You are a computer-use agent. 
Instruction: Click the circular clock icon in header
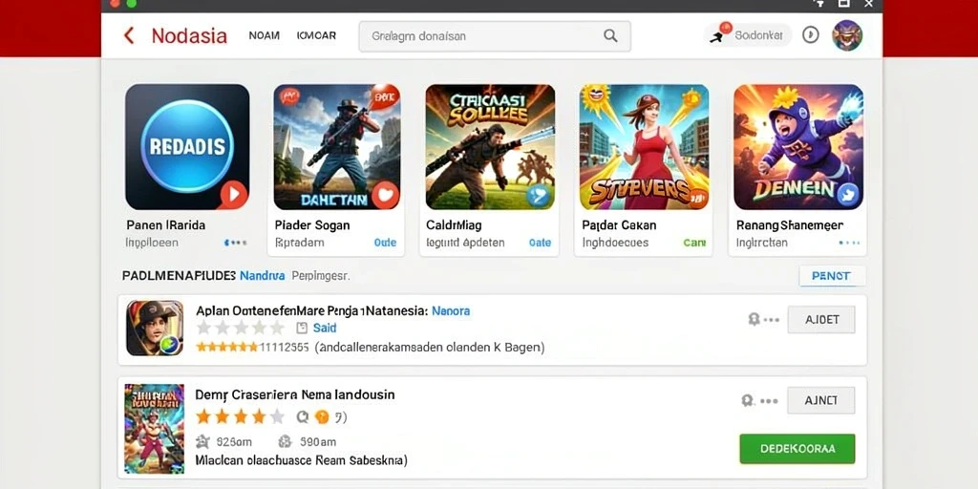pyautogui.click(x=810, y=35)
